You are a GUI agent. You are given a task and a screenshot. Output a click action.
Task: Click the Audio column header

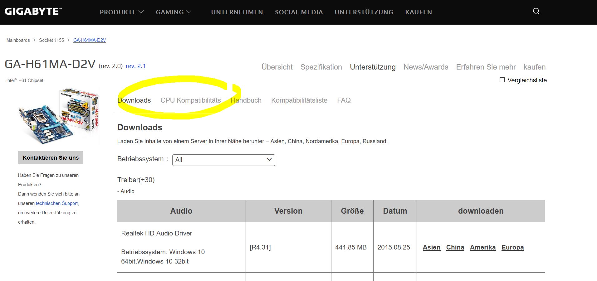[181, 211]
